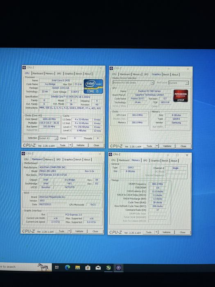
Task: Click Close button in mainboard window
Action: click(x=95, y=231)
